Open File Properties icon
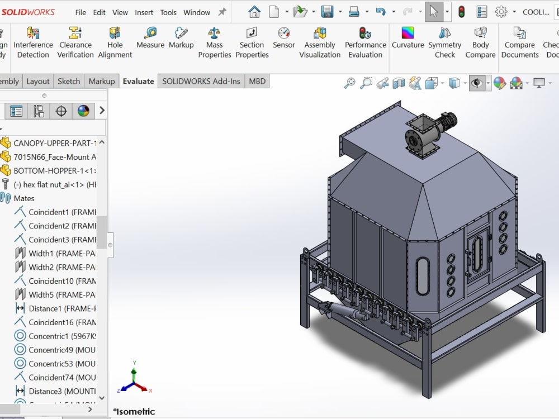Screen dimensions: 559x419 coord(482,12)
